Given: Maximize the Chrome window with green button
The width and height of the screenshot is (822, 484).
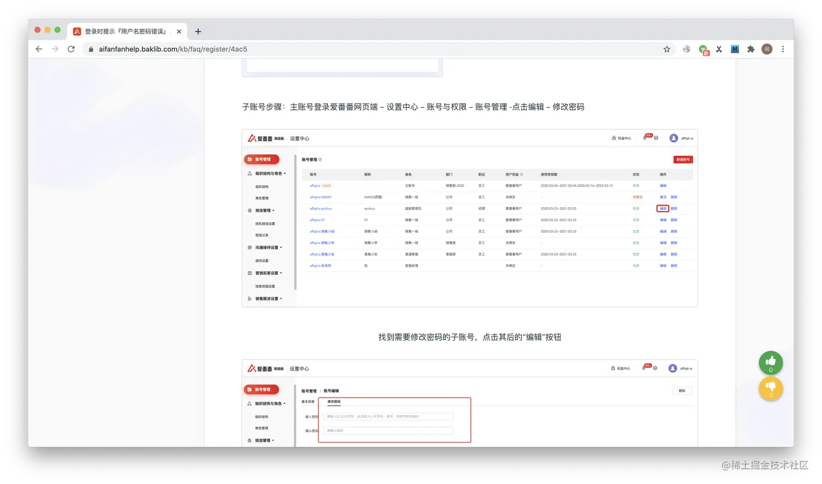Looking at the screenshot, I should point(58,30).
